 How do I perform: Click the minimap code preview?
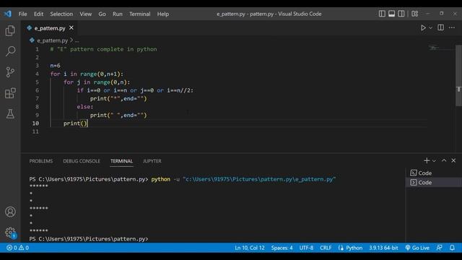[x=434, y=48]
